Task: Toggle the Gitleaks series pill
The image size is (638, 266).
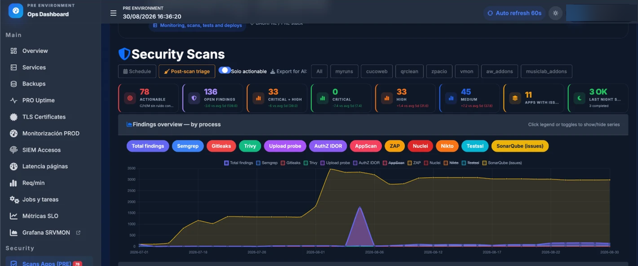Action: [x=222, y=146]
